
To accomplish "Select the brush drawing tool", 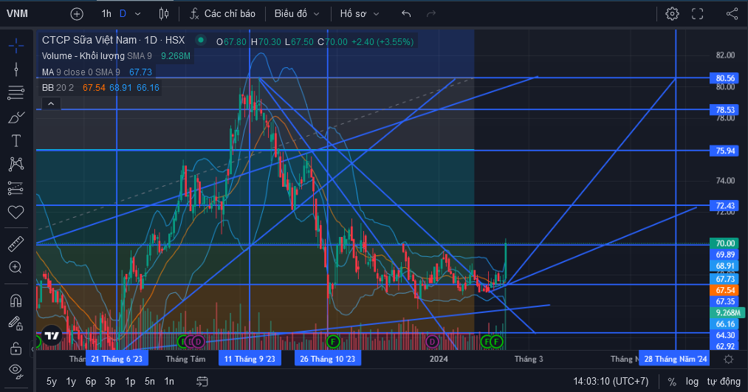I will pyautogui.click(x=16, y=117).
